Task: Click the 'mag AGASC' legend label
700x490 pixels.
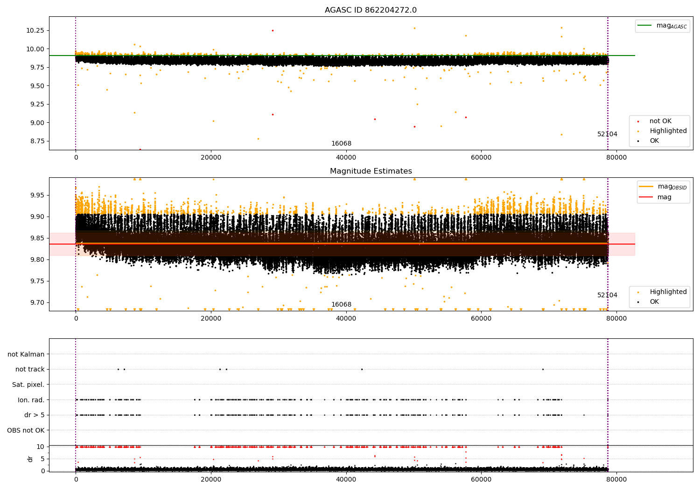Action: (672, 26)
